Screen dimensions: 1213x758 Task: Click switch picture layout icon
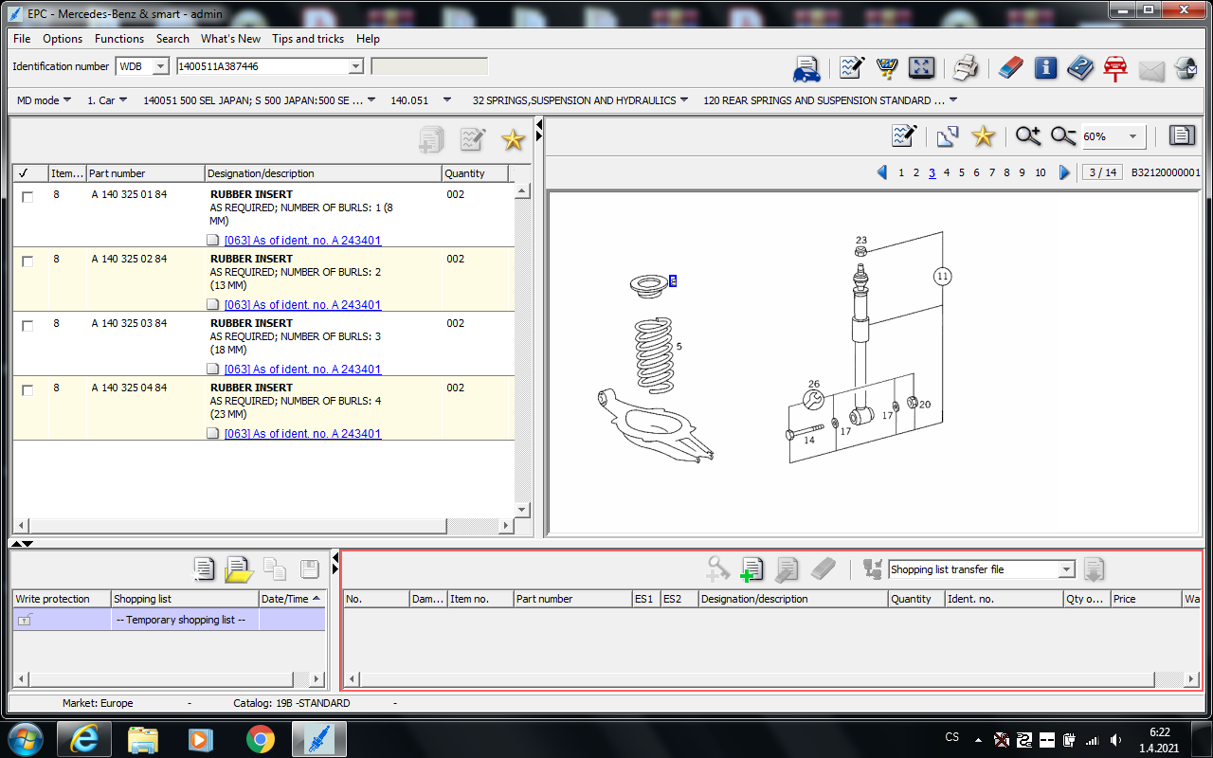coord(948,136)
